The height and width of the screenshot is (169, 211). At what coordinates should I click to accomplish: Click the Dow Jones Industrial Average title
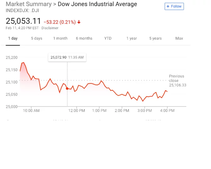point(97,4)
